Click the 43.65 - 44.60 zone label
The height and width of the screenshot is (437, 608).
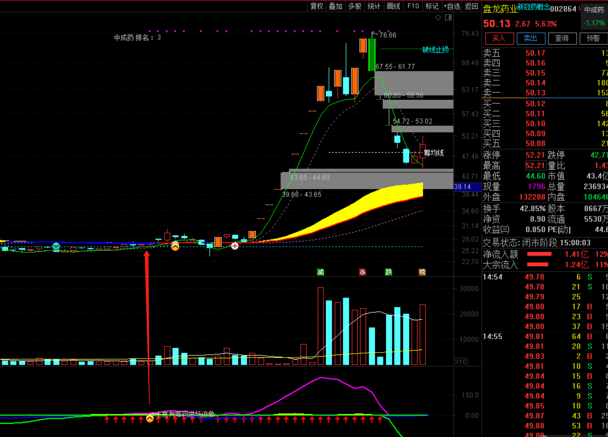click(x=310, y=178)
